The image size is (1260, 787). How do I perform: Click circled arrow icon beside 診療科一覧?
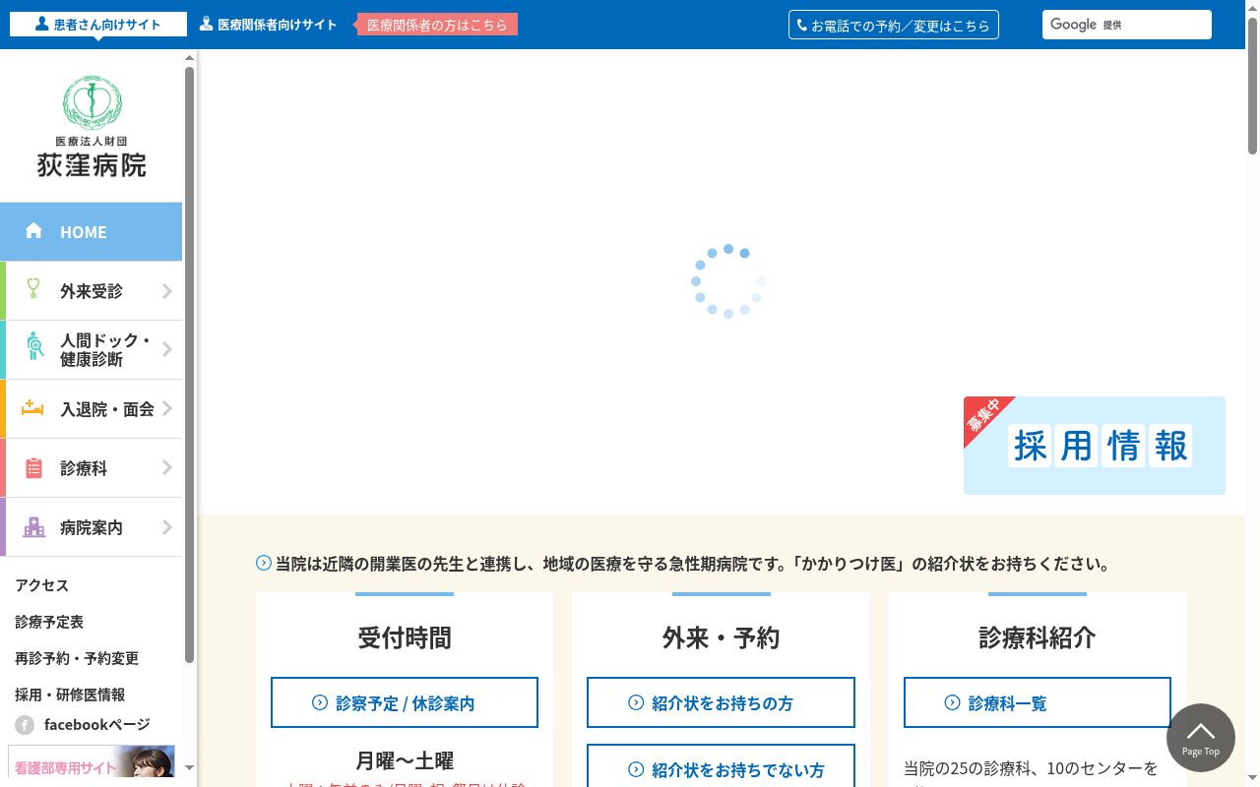coord(952,702)
